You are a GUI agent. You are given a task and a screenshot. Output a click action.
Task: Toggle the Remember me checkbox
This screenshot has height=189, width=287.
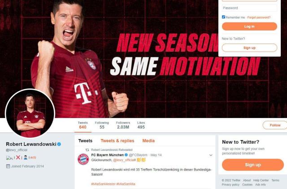click(224, 17)
